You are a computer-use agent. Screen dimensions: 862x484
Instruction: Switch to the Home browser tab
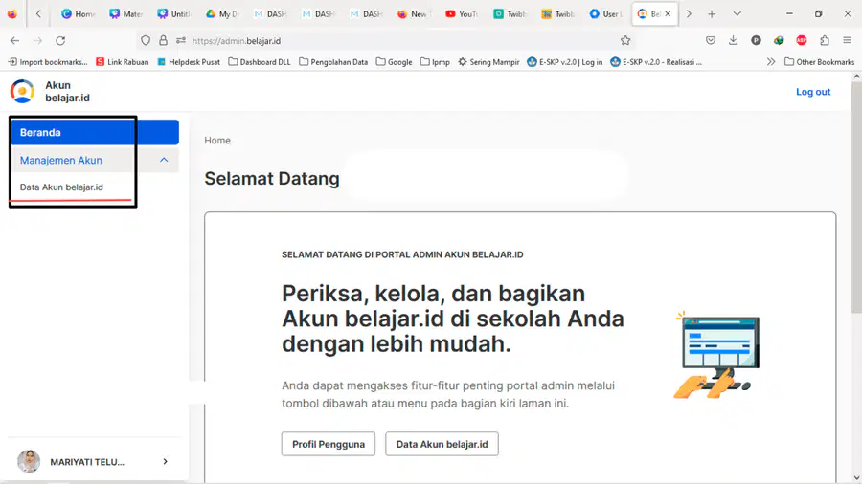79,13
